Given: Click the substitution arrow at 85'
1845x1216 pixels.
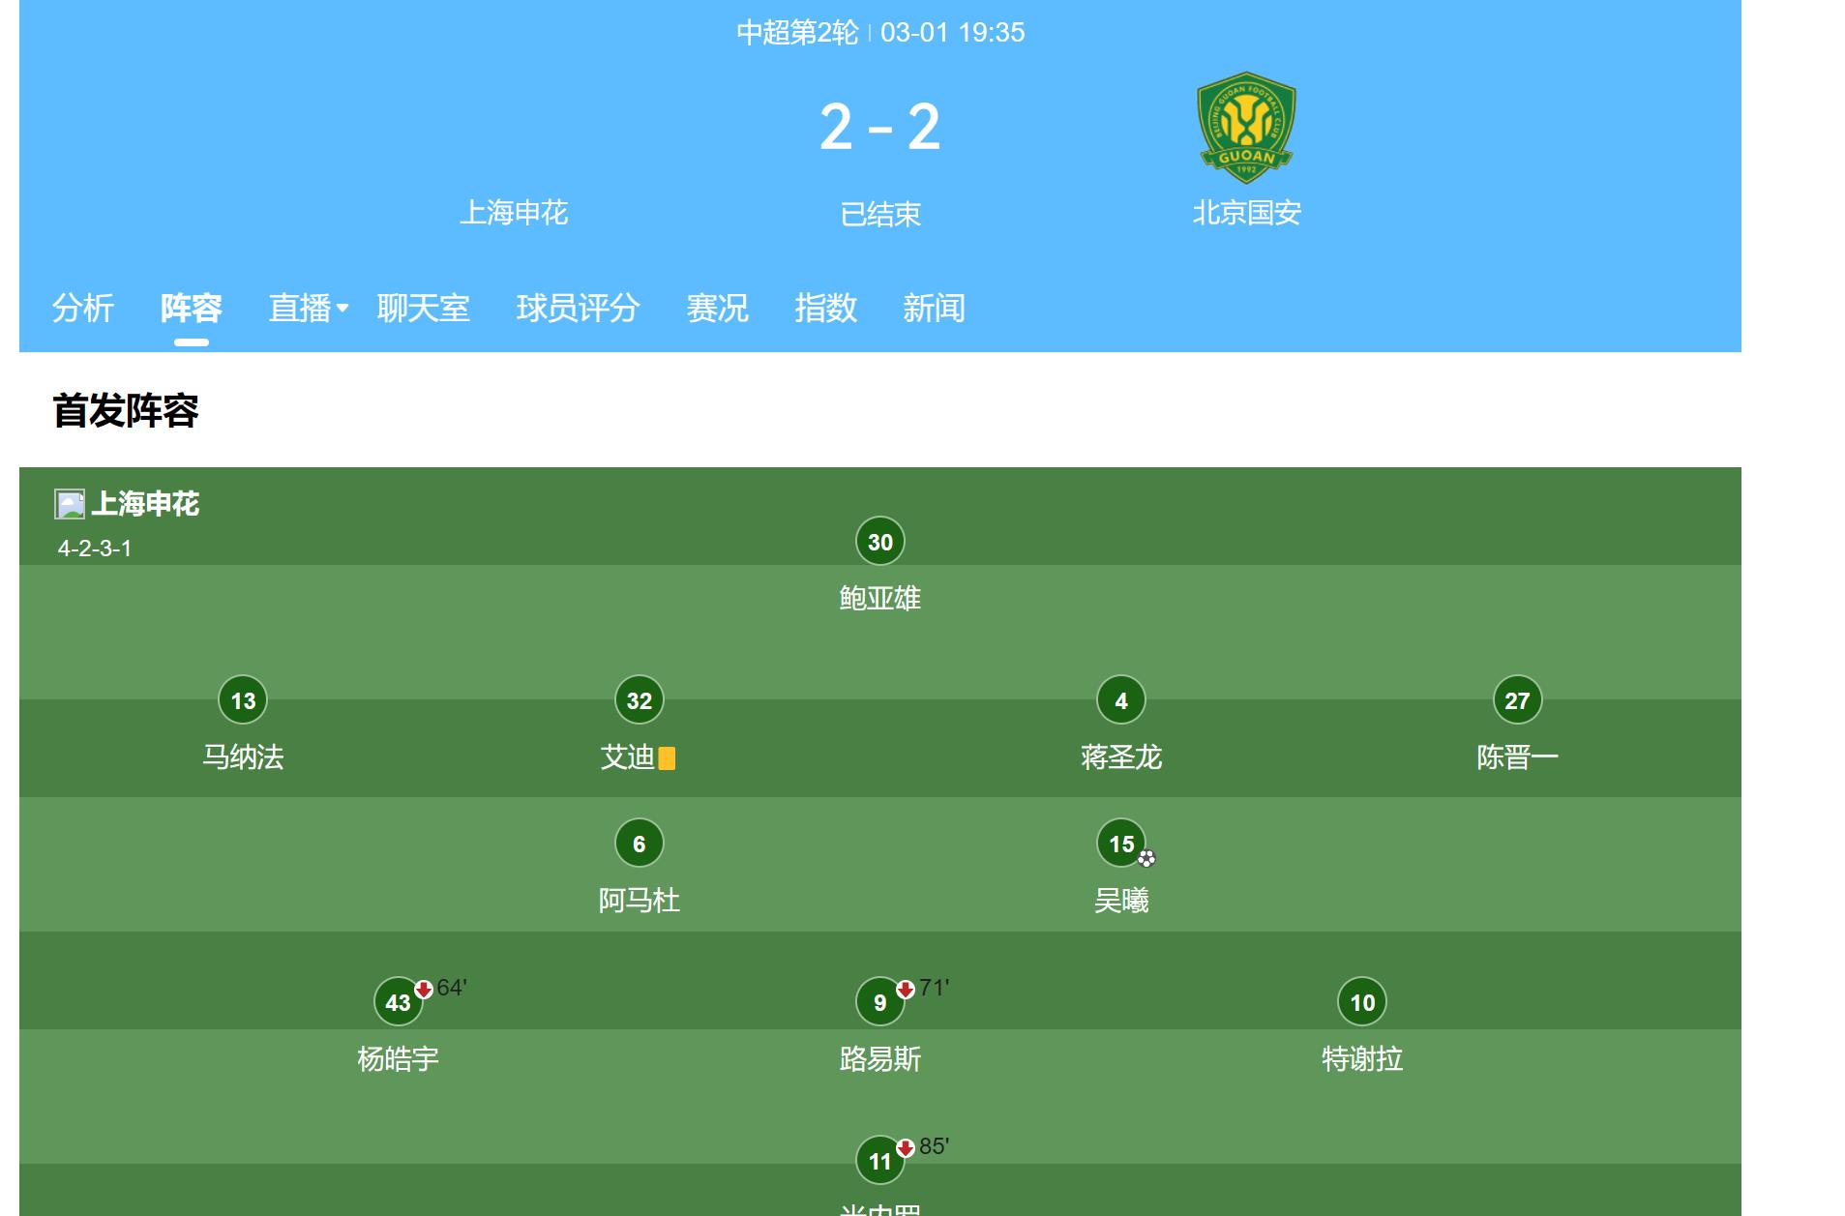Looking at the screenshot, I should pyautogui.click(x=906, y=1147).
